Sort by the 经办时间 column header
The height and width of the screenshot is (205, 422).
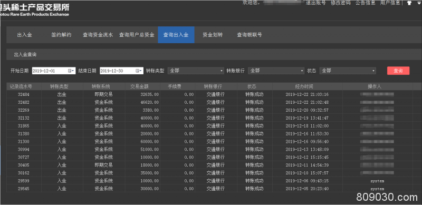(308, 86)
